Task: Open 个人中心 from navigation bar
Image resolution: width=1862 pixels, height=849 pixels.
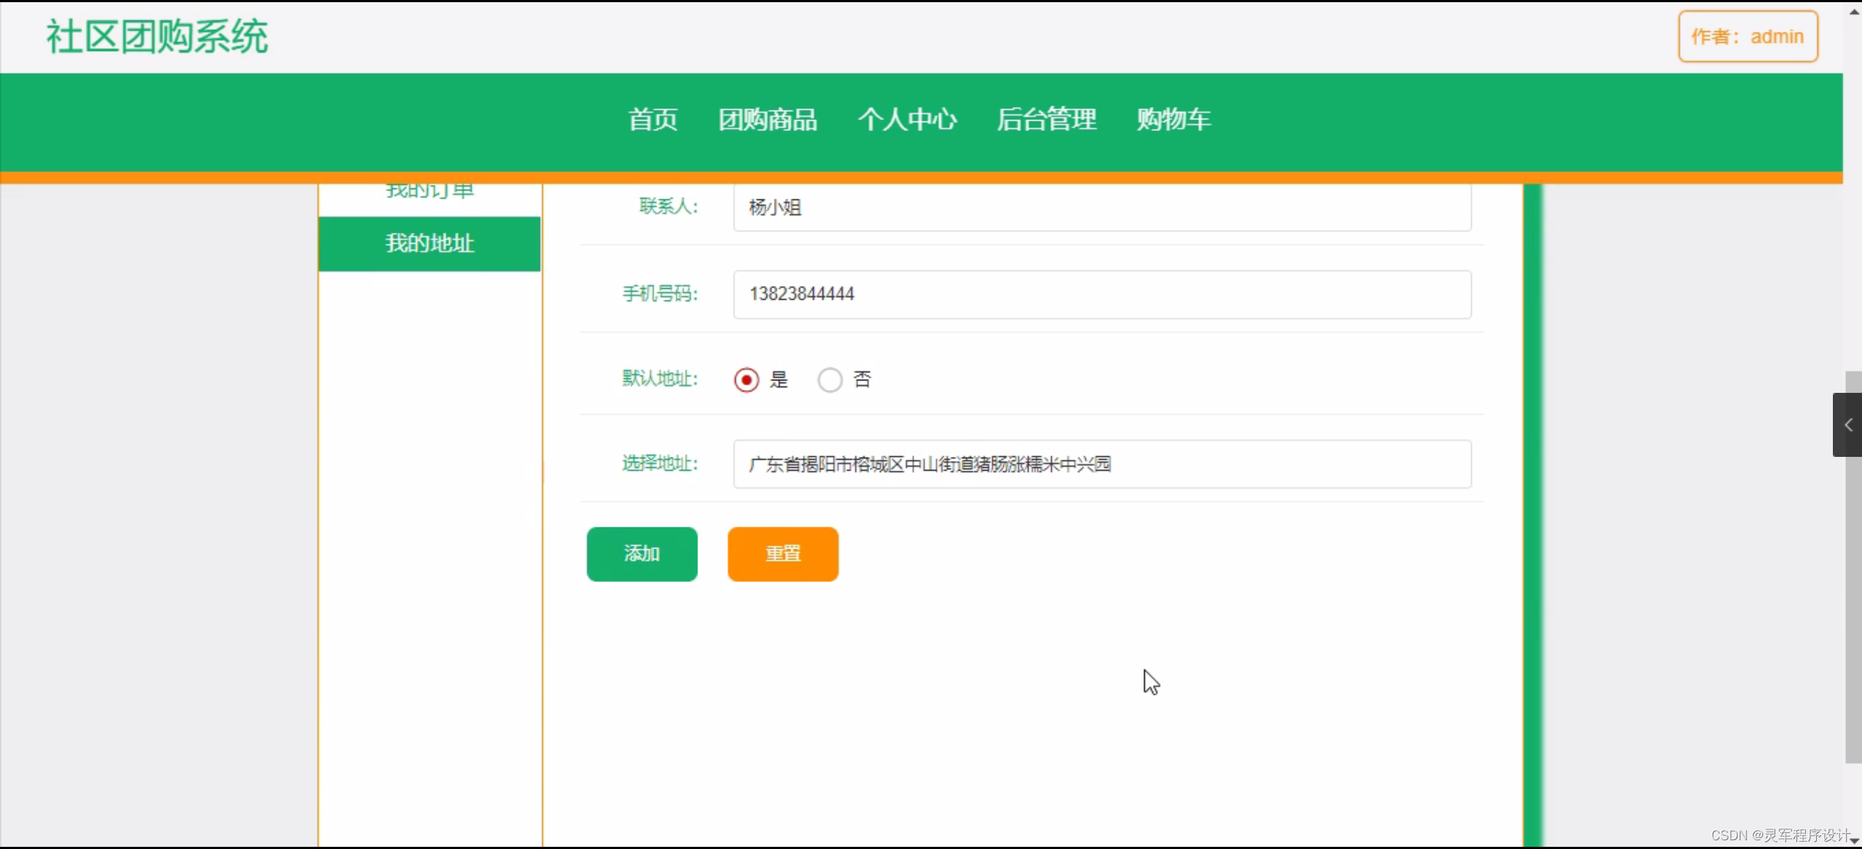Action: (907, 119)
